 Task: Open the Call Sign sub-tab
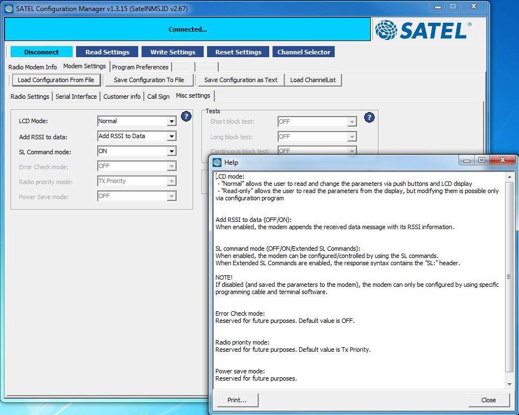[158, 97]
